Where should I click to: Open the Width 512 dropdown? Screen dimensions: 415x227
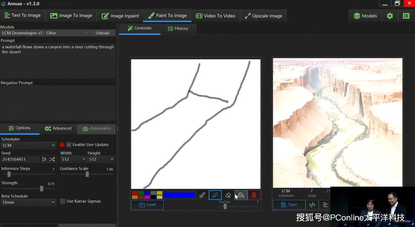coord(73,159)
